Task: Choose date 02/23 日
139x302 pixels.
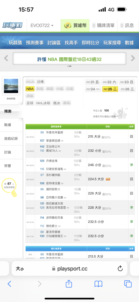Action: [x=127, y=82]
